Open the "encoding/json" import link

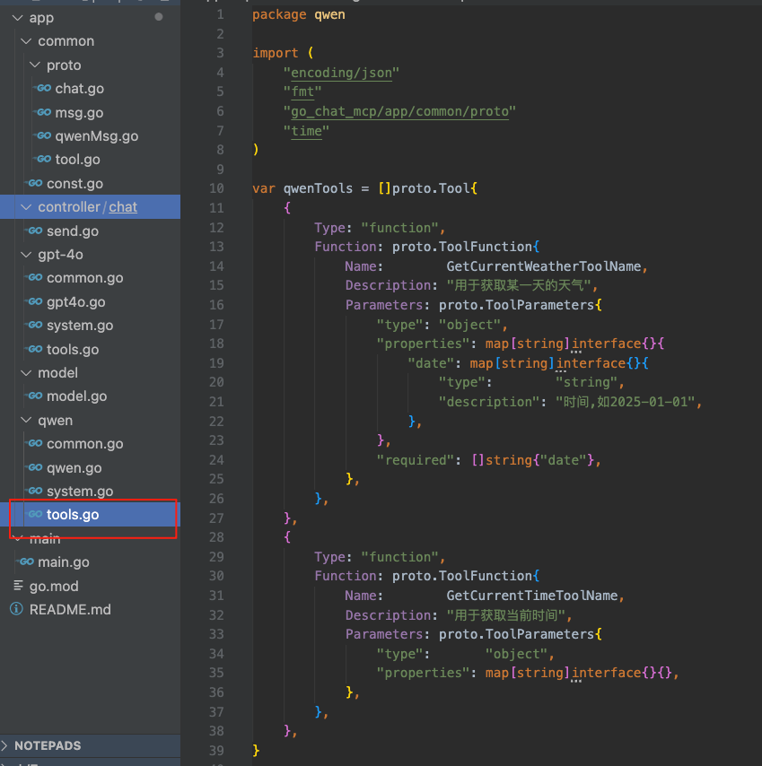click(x=340, y=73)
